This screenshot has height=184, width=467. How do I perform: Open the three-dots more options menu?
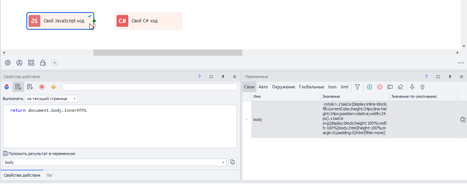(461, 63)
